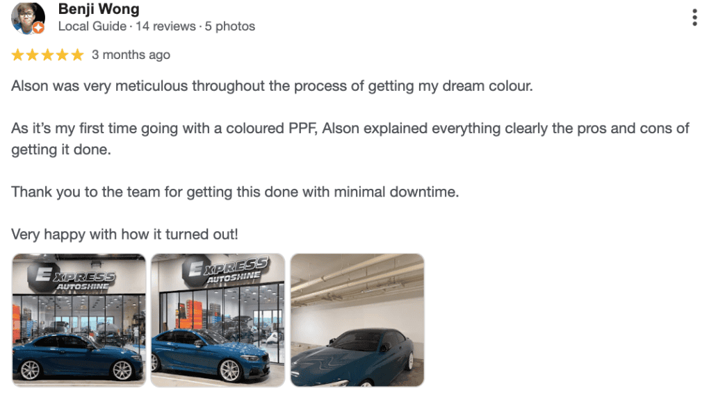The image size is (716, 395).
Task: Click the fifth gold rating star
Action: (x=78, y=56)
